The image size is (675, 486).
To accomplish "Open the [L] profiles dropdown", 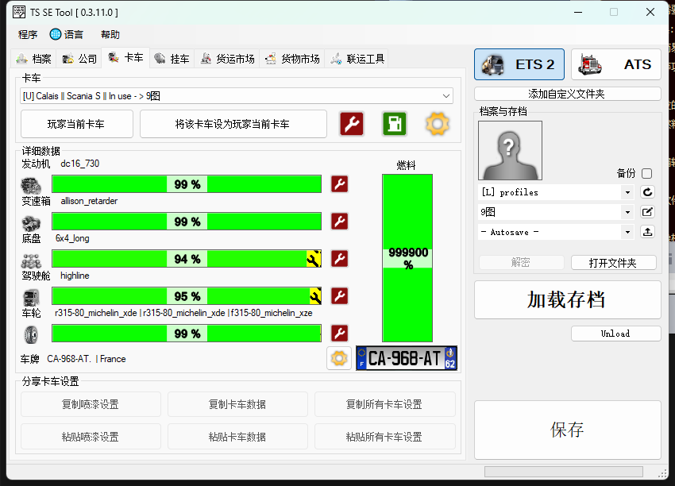I will coord(627,192).
